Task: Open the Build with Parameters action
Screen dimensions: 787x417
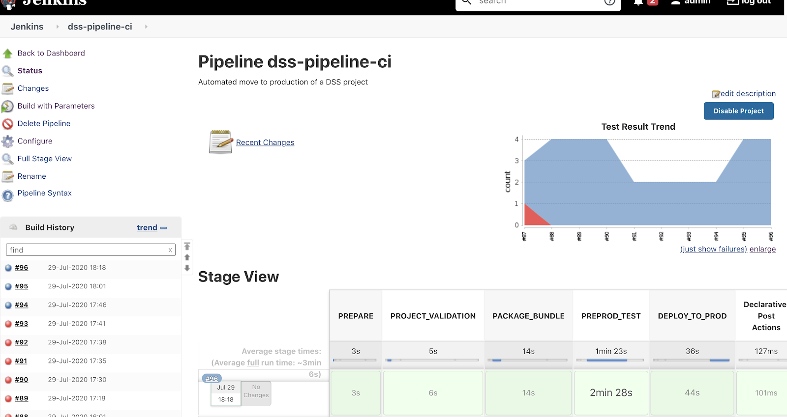Action: (56, 106)
